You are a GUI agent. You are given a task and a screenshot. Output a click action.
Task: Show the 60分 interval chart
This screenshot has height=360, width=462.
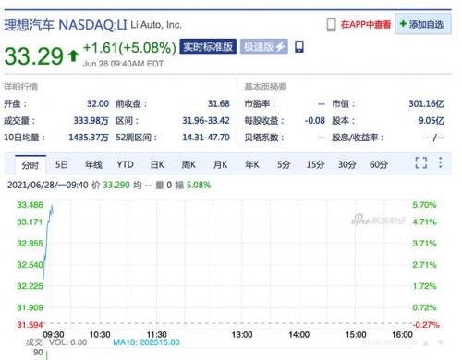[x=379, y=164]
